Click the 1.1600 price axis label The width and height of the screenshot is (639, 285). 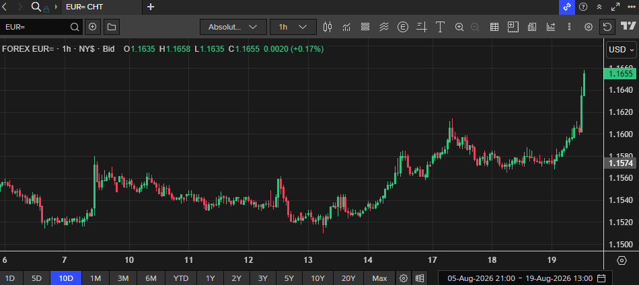pyautogui.click(x=621, y=134)
